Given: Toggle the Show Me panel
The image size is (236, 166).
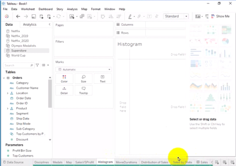Looking at the screenshot, I should (220, 16).
